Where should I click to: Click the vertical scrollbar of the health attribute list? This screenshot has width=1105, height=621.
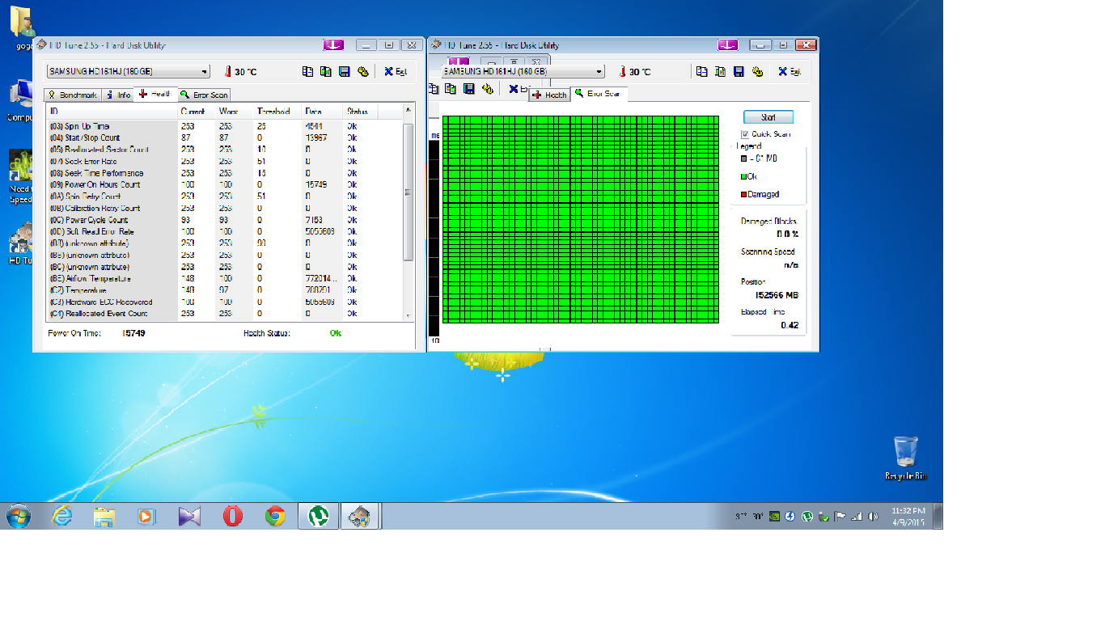pos(409,192)
